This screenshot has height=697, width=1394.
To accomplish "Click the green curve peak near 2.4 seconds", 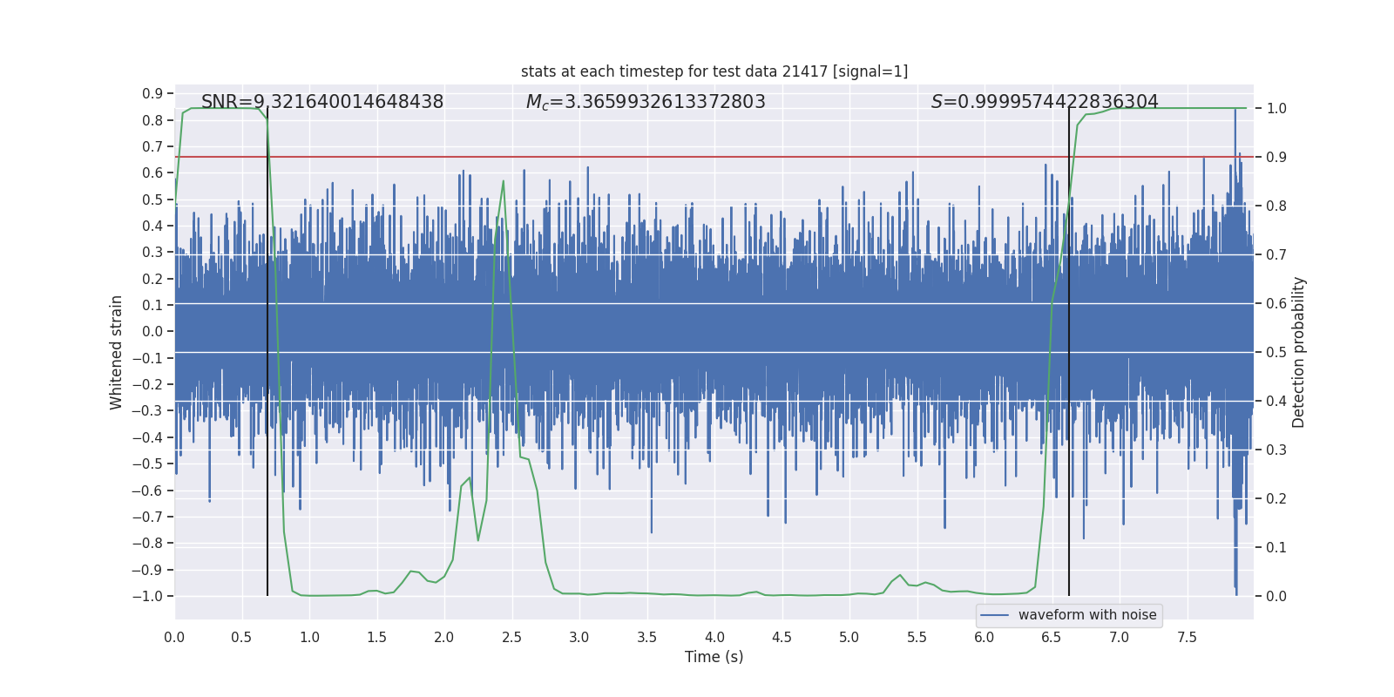I will tap(503, 182).
